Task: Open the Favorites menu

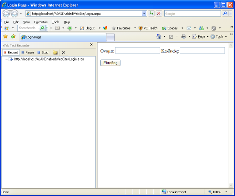Action: tap(41, 22)
